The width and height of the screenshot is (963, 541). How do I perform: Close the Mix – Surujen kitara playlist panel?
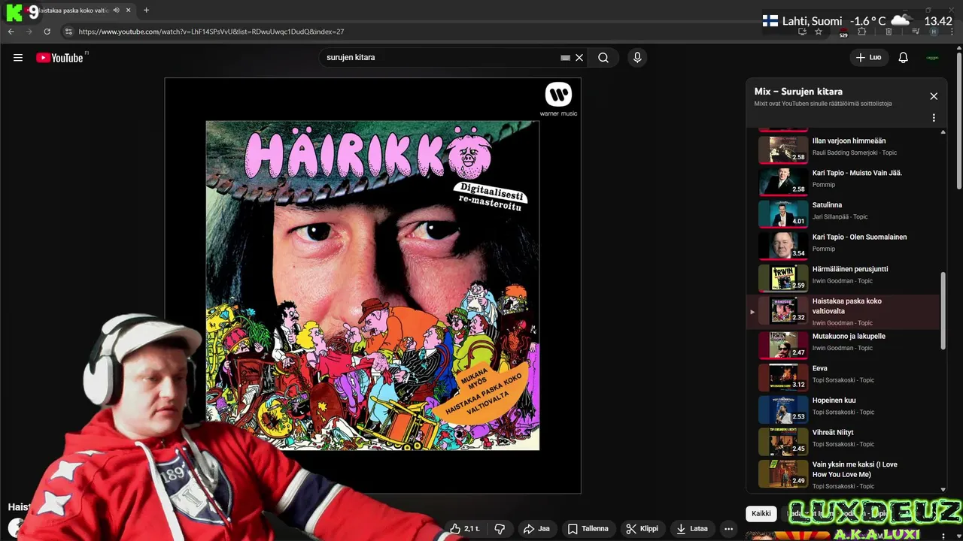click(x=934, y=96)
